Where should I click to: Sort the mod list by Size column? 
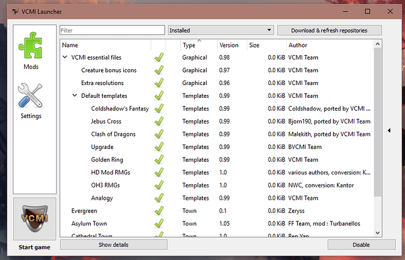267,45
